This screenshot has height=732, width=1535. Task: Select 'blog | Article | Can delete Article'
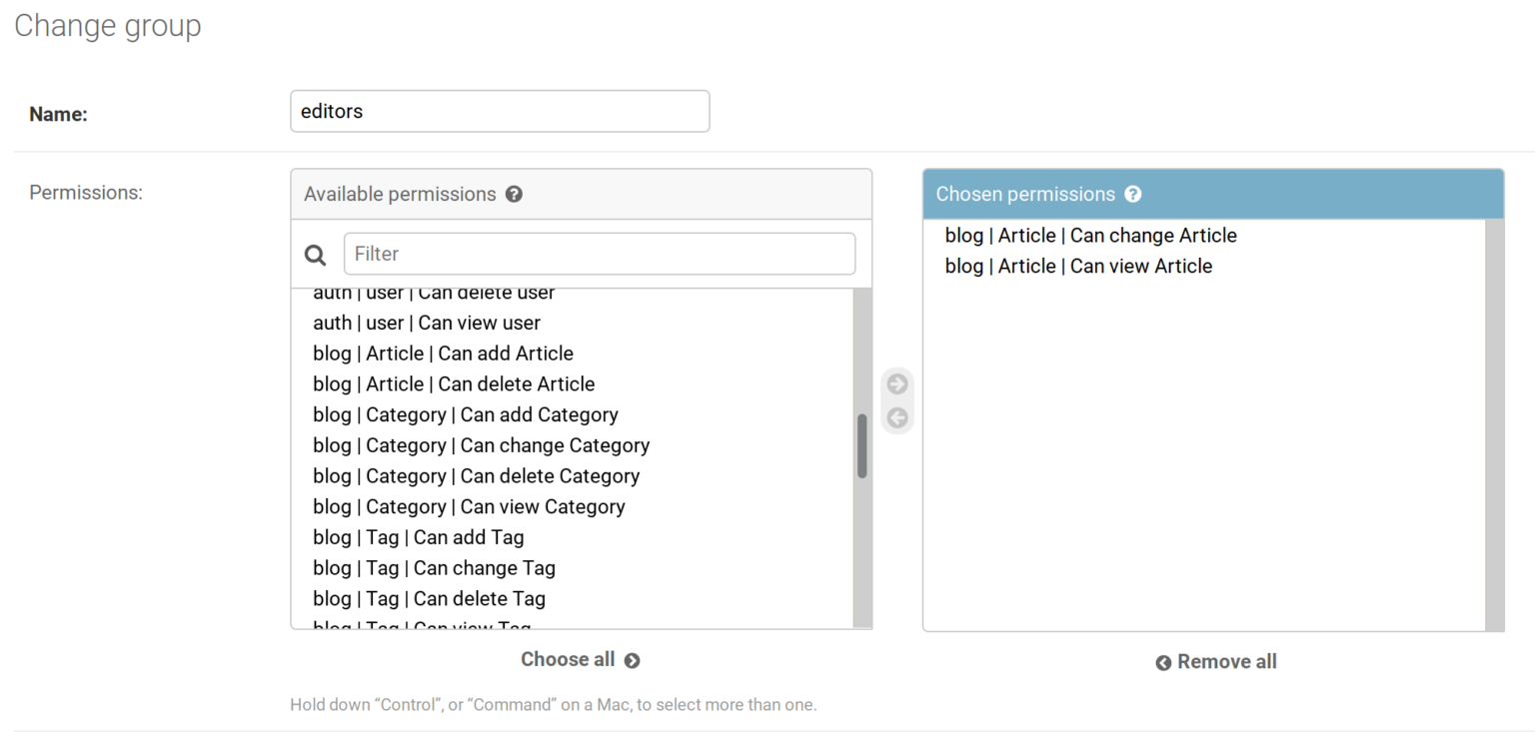pyautogui.click(x=454, y=384)
